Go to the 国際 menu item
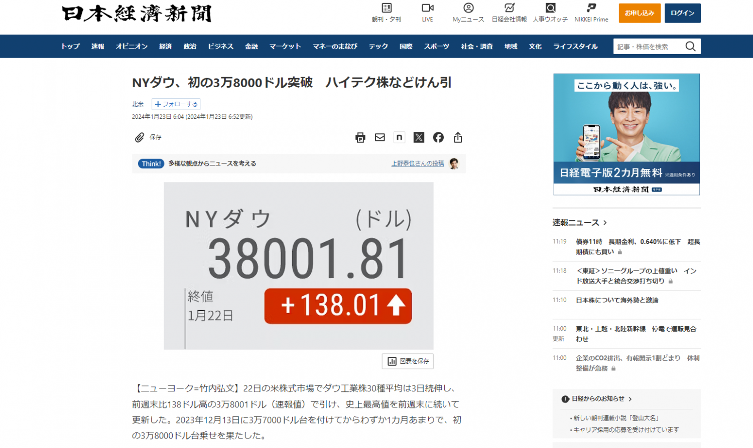 (x=406, y=47)
